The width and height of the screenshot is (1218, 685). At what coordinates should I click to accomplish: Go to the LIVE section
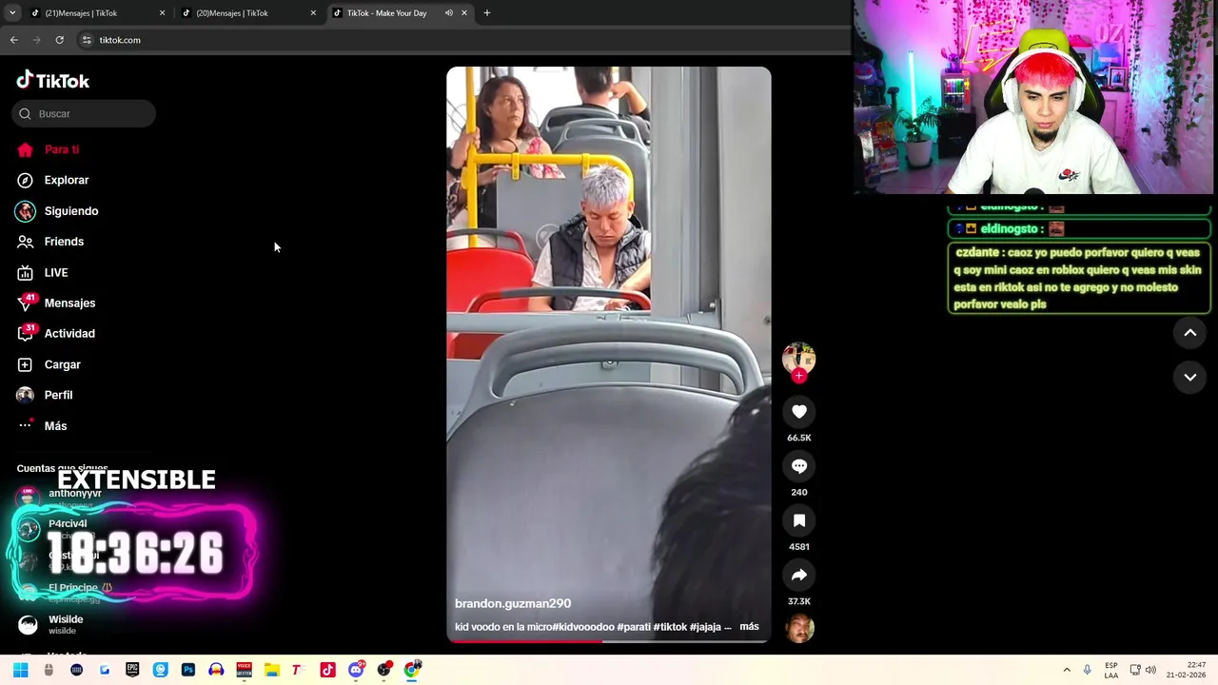tap(43, 272)
